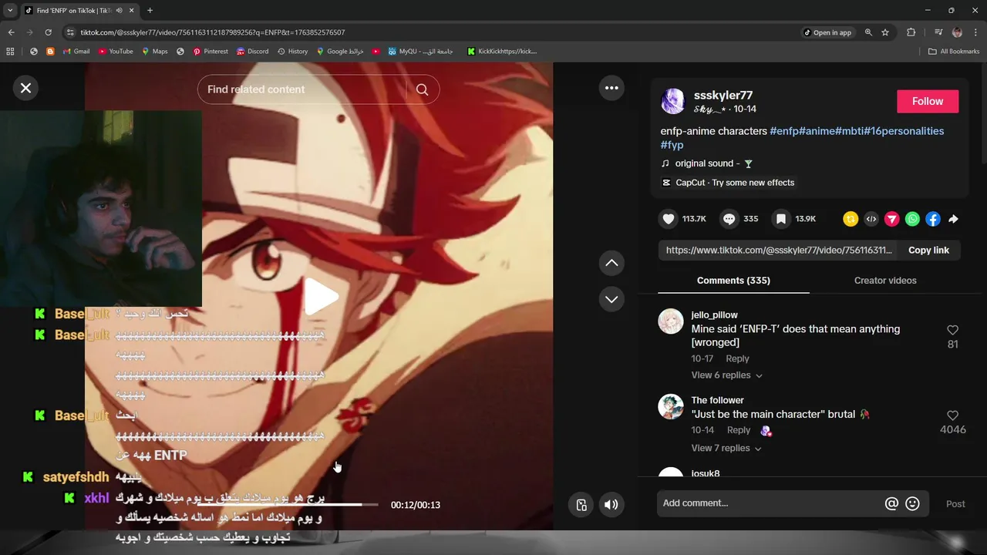Open the three-dot more options menu

[x=611, y=88]
